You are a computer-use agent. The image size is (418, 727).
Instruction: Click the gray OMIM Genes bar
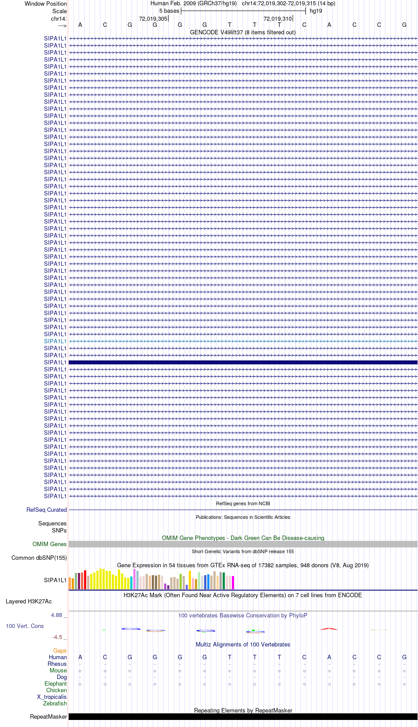point(243,544)
